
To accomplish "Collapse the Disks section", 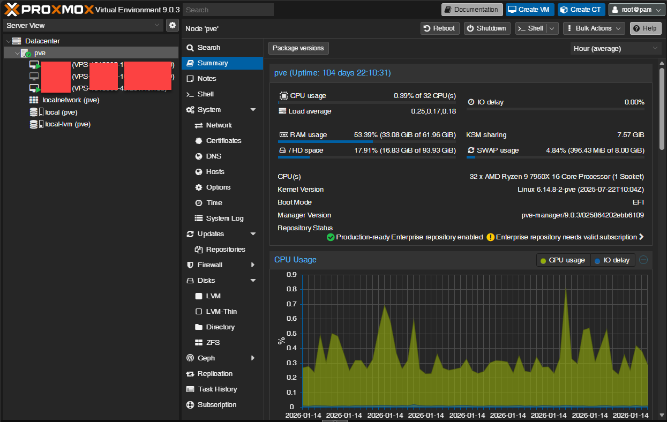I will (252, 280).
